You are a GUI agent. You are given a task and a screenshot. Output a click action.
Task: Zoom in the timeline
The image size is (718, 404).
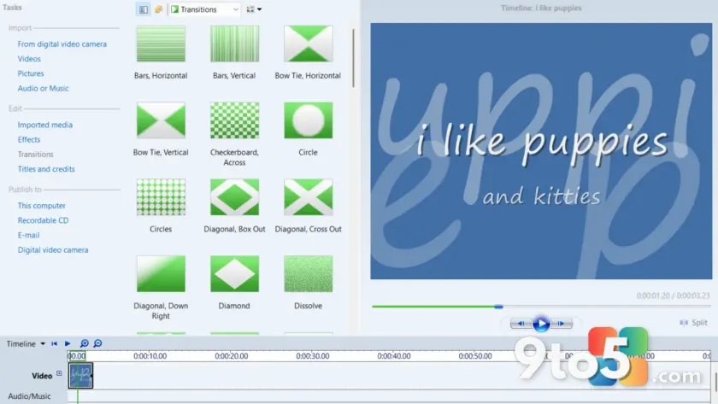pyautogui.click(x=85, y=343)
